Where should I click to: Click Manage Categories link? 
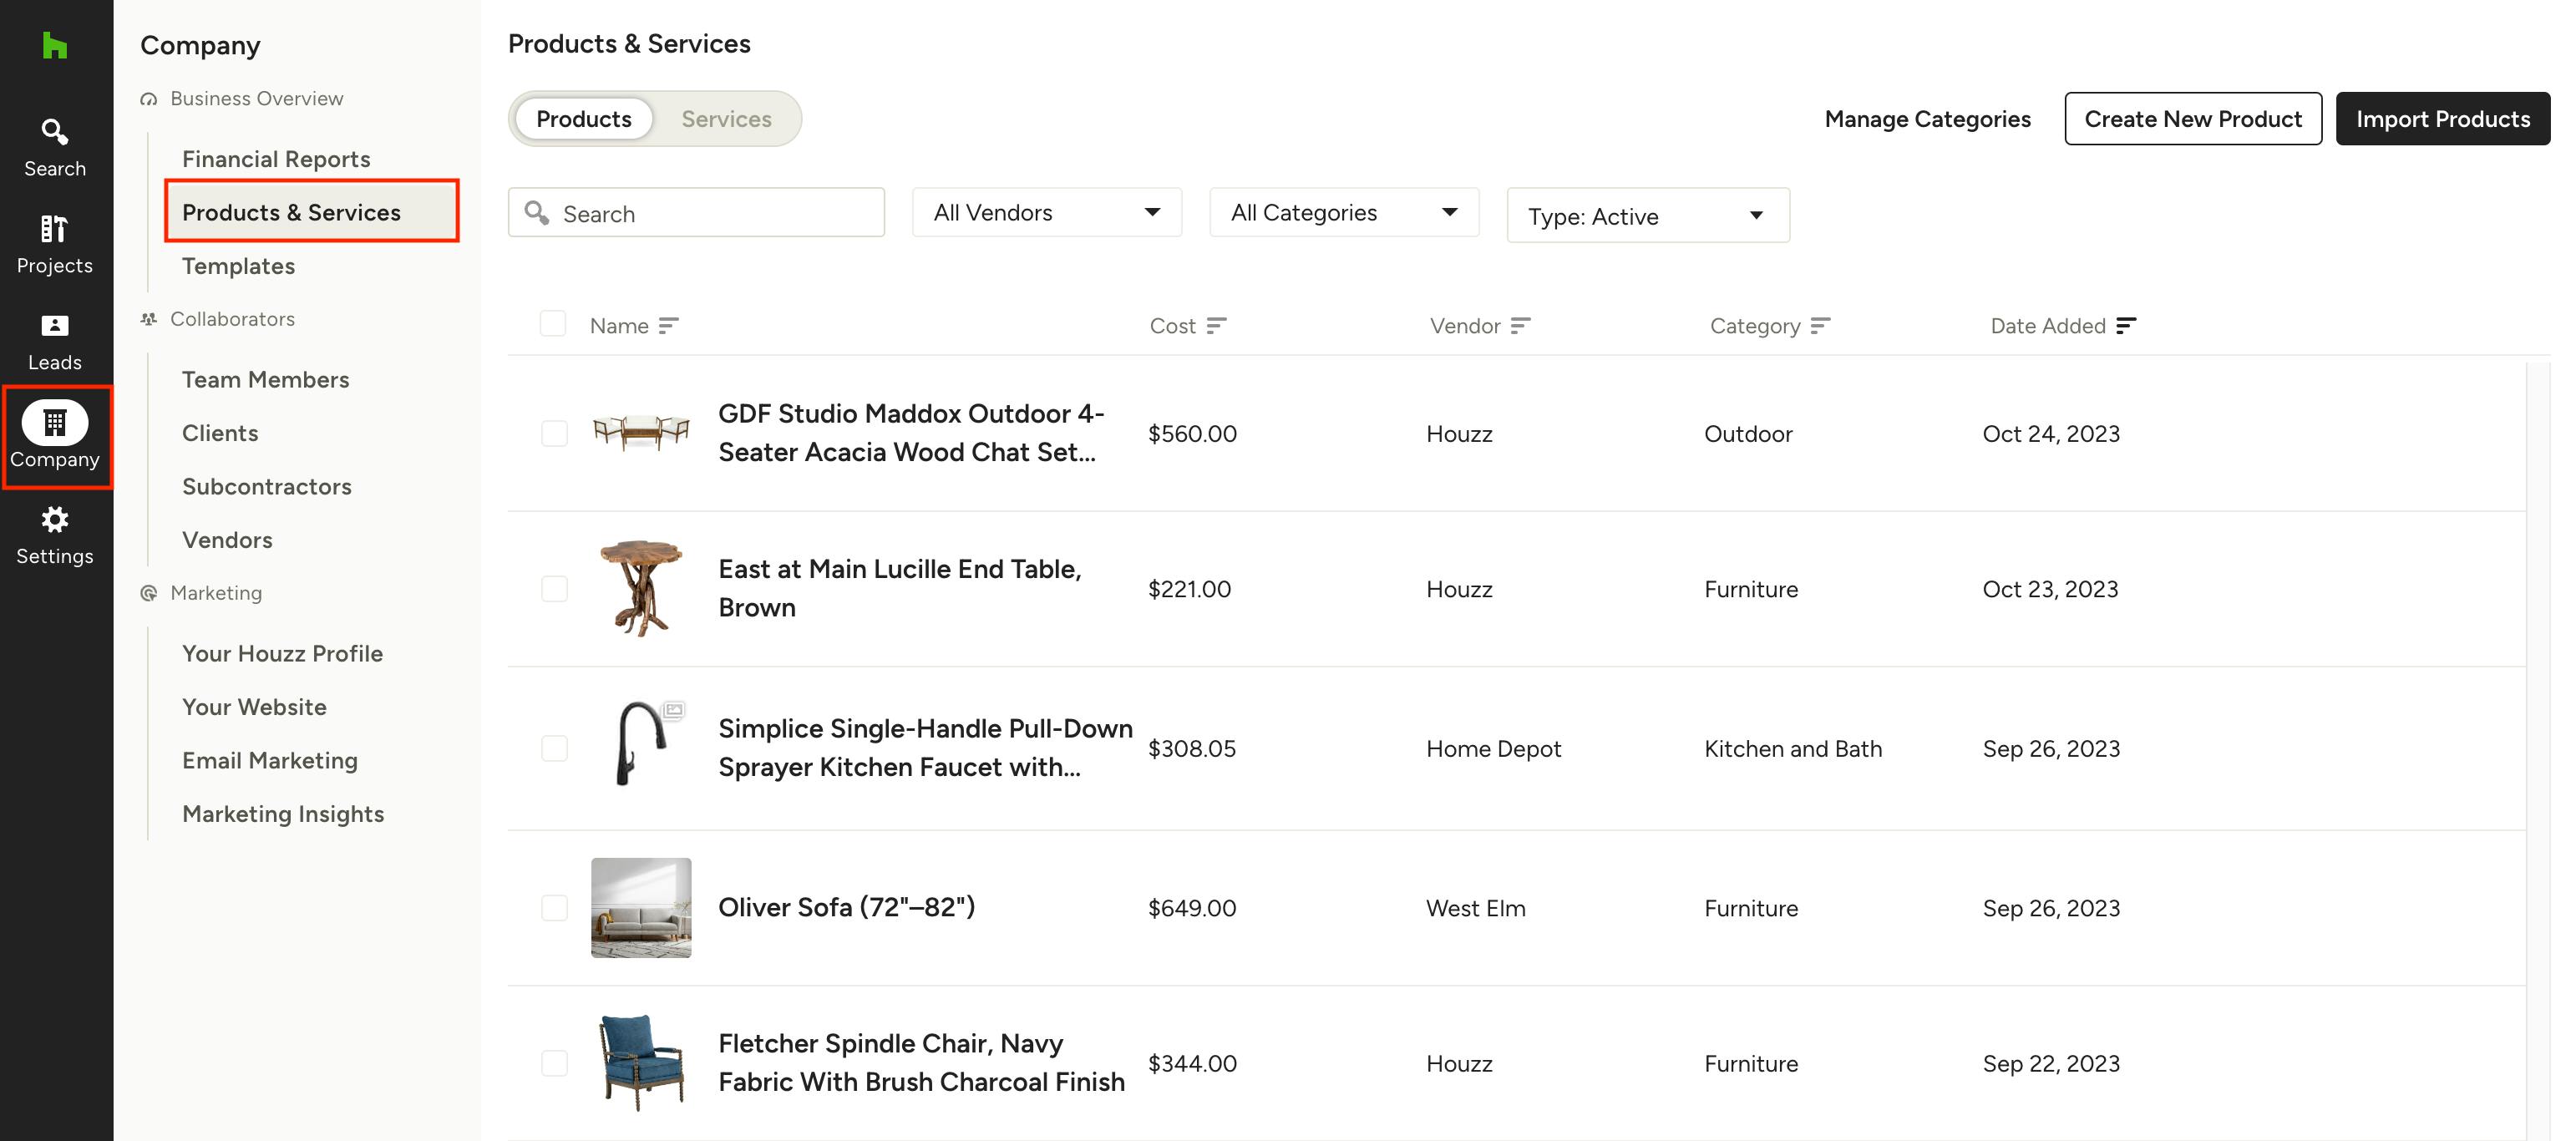[1927, 119]
